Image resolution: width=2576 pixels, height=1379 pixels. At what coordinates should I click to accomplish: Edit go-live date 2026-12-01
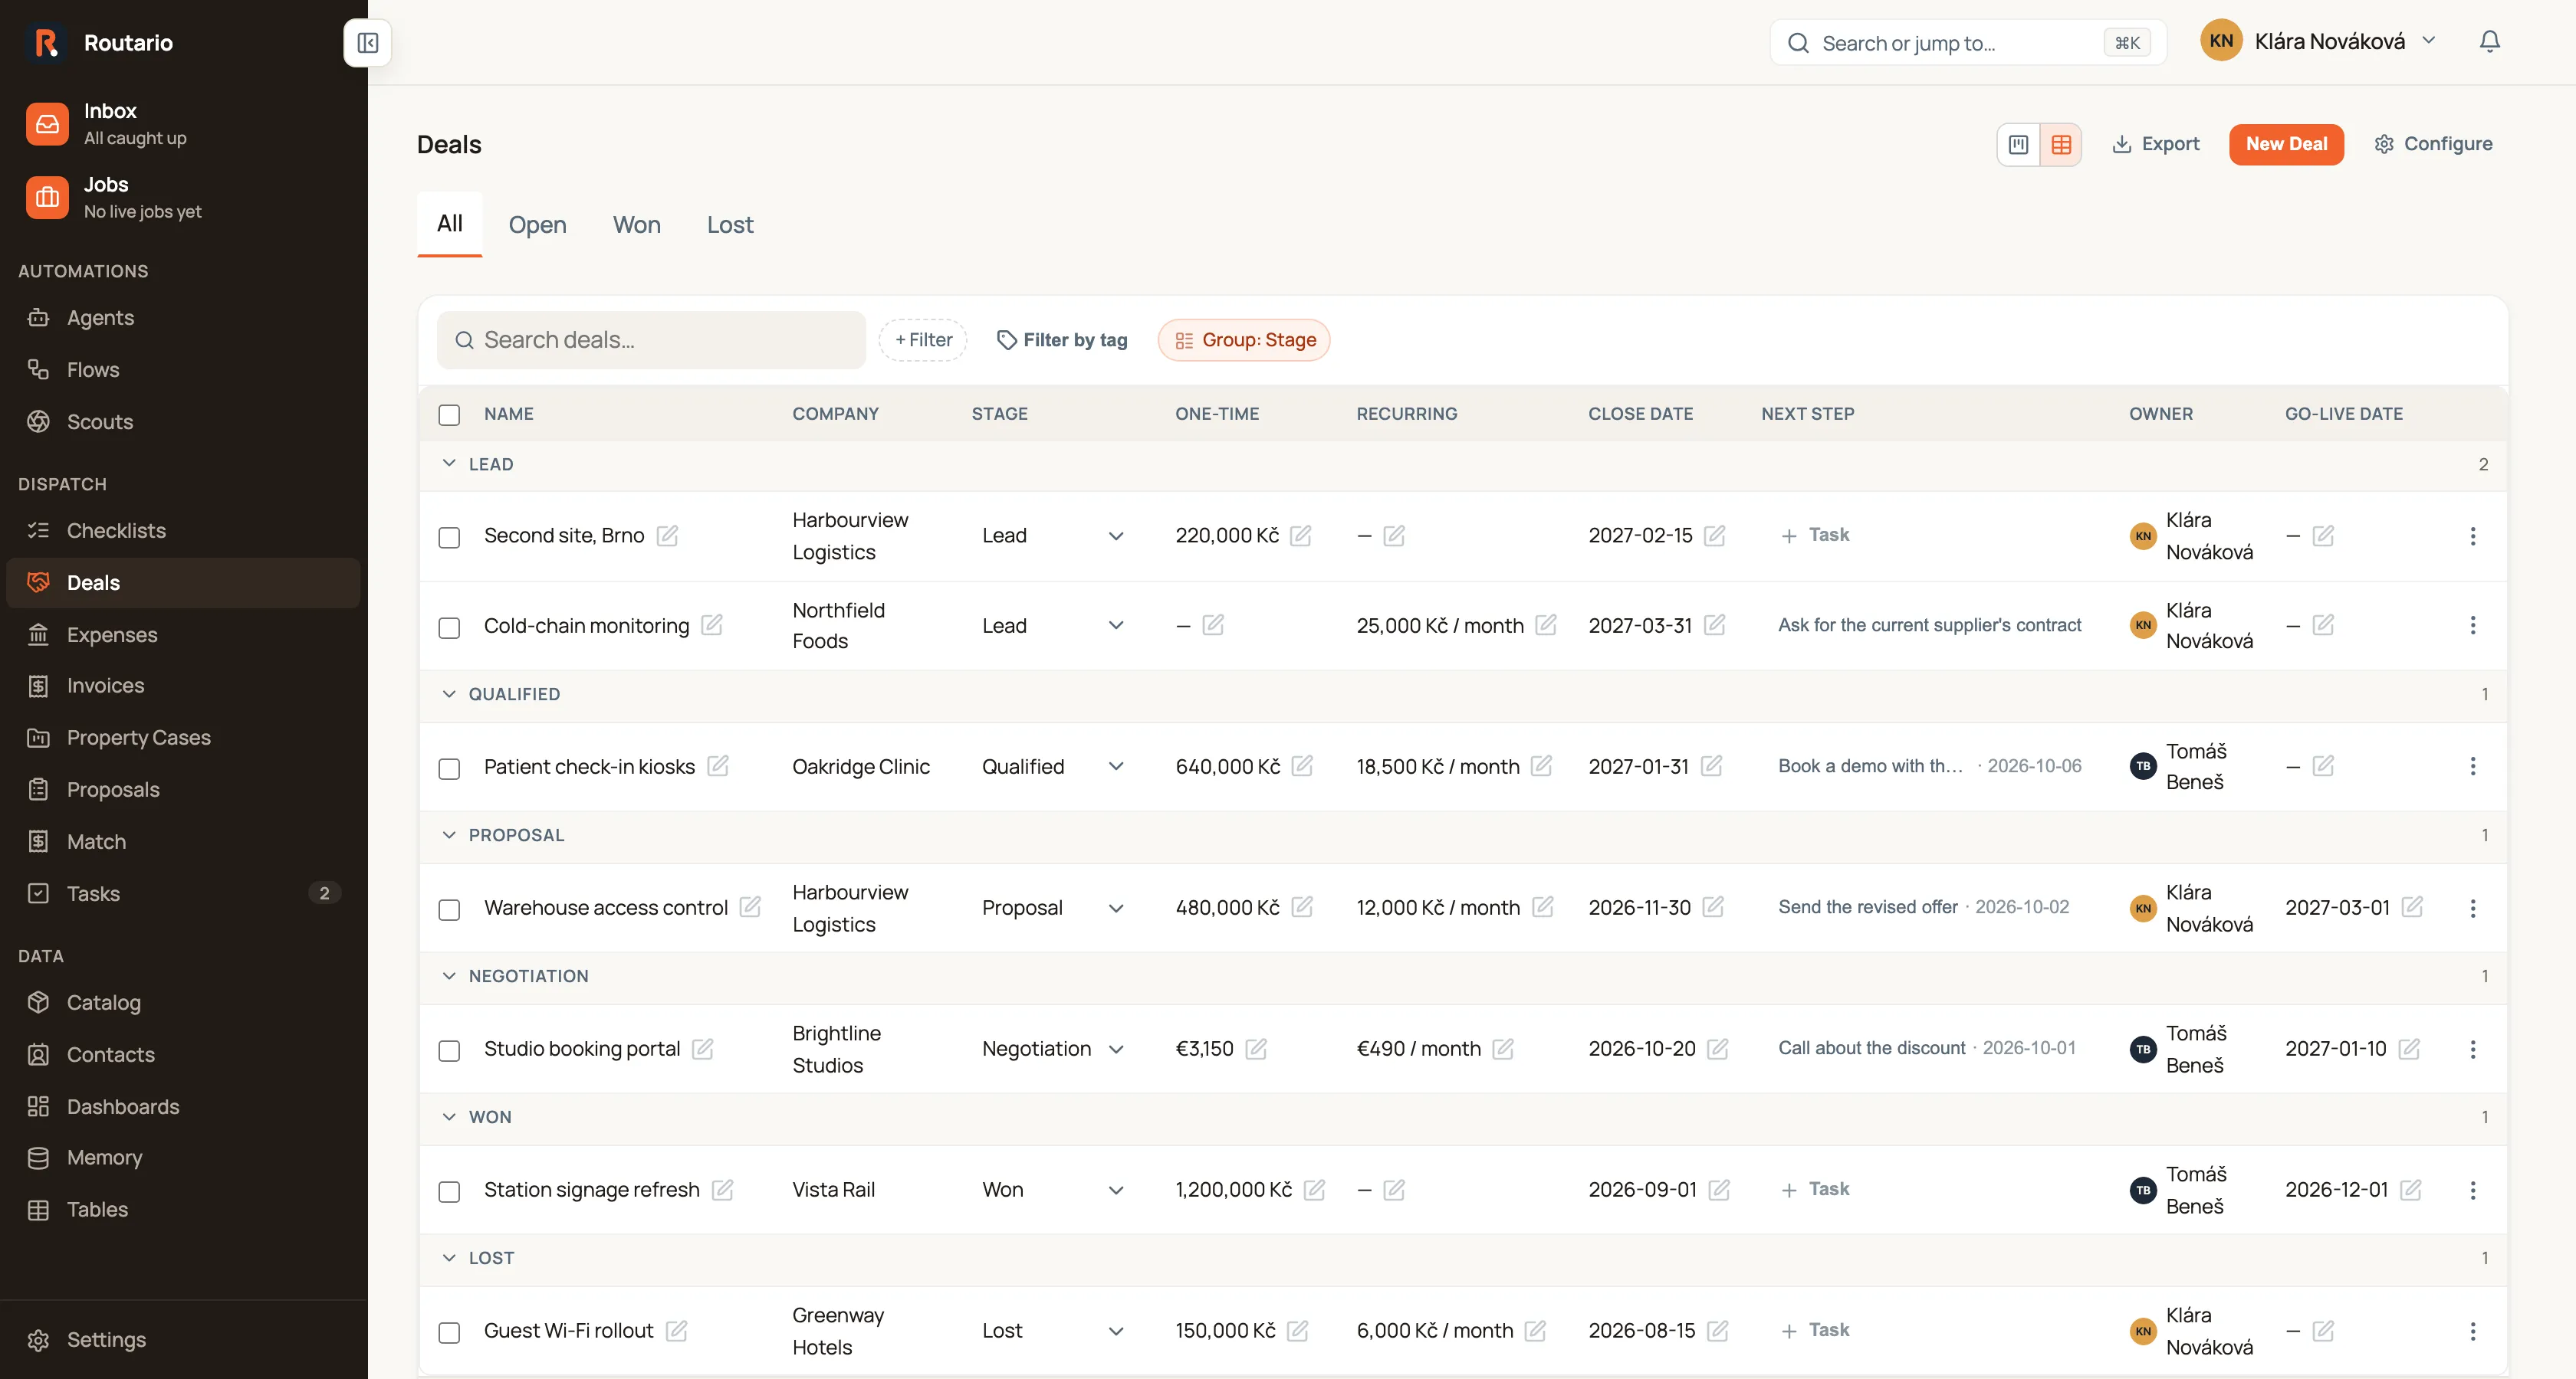tap(2410, 1189)
